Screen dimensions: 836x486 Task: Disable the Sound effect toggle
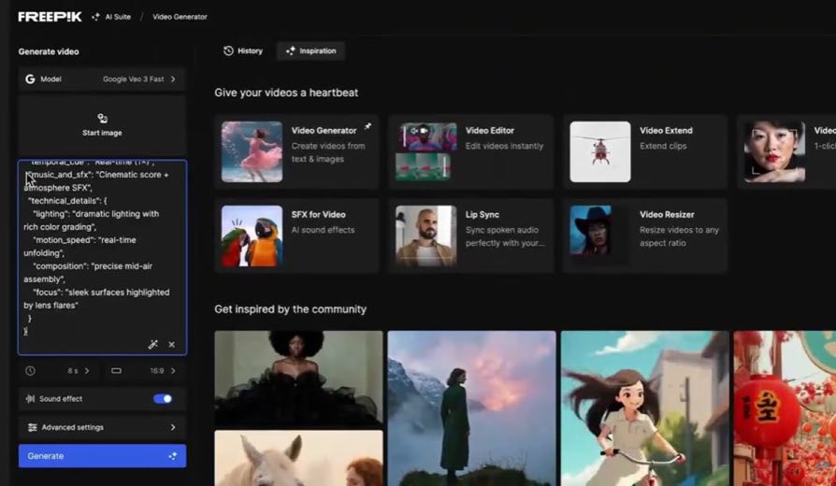click(x=163, y=398)
